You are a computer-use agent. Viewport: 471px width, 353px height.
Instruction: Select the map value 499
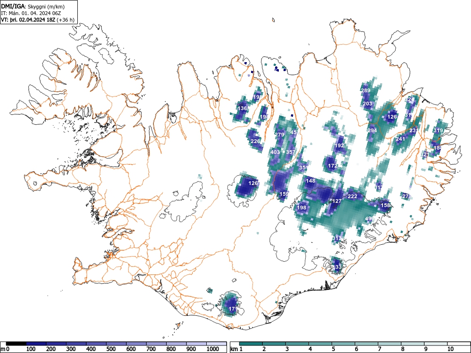(x=370, y=218)
